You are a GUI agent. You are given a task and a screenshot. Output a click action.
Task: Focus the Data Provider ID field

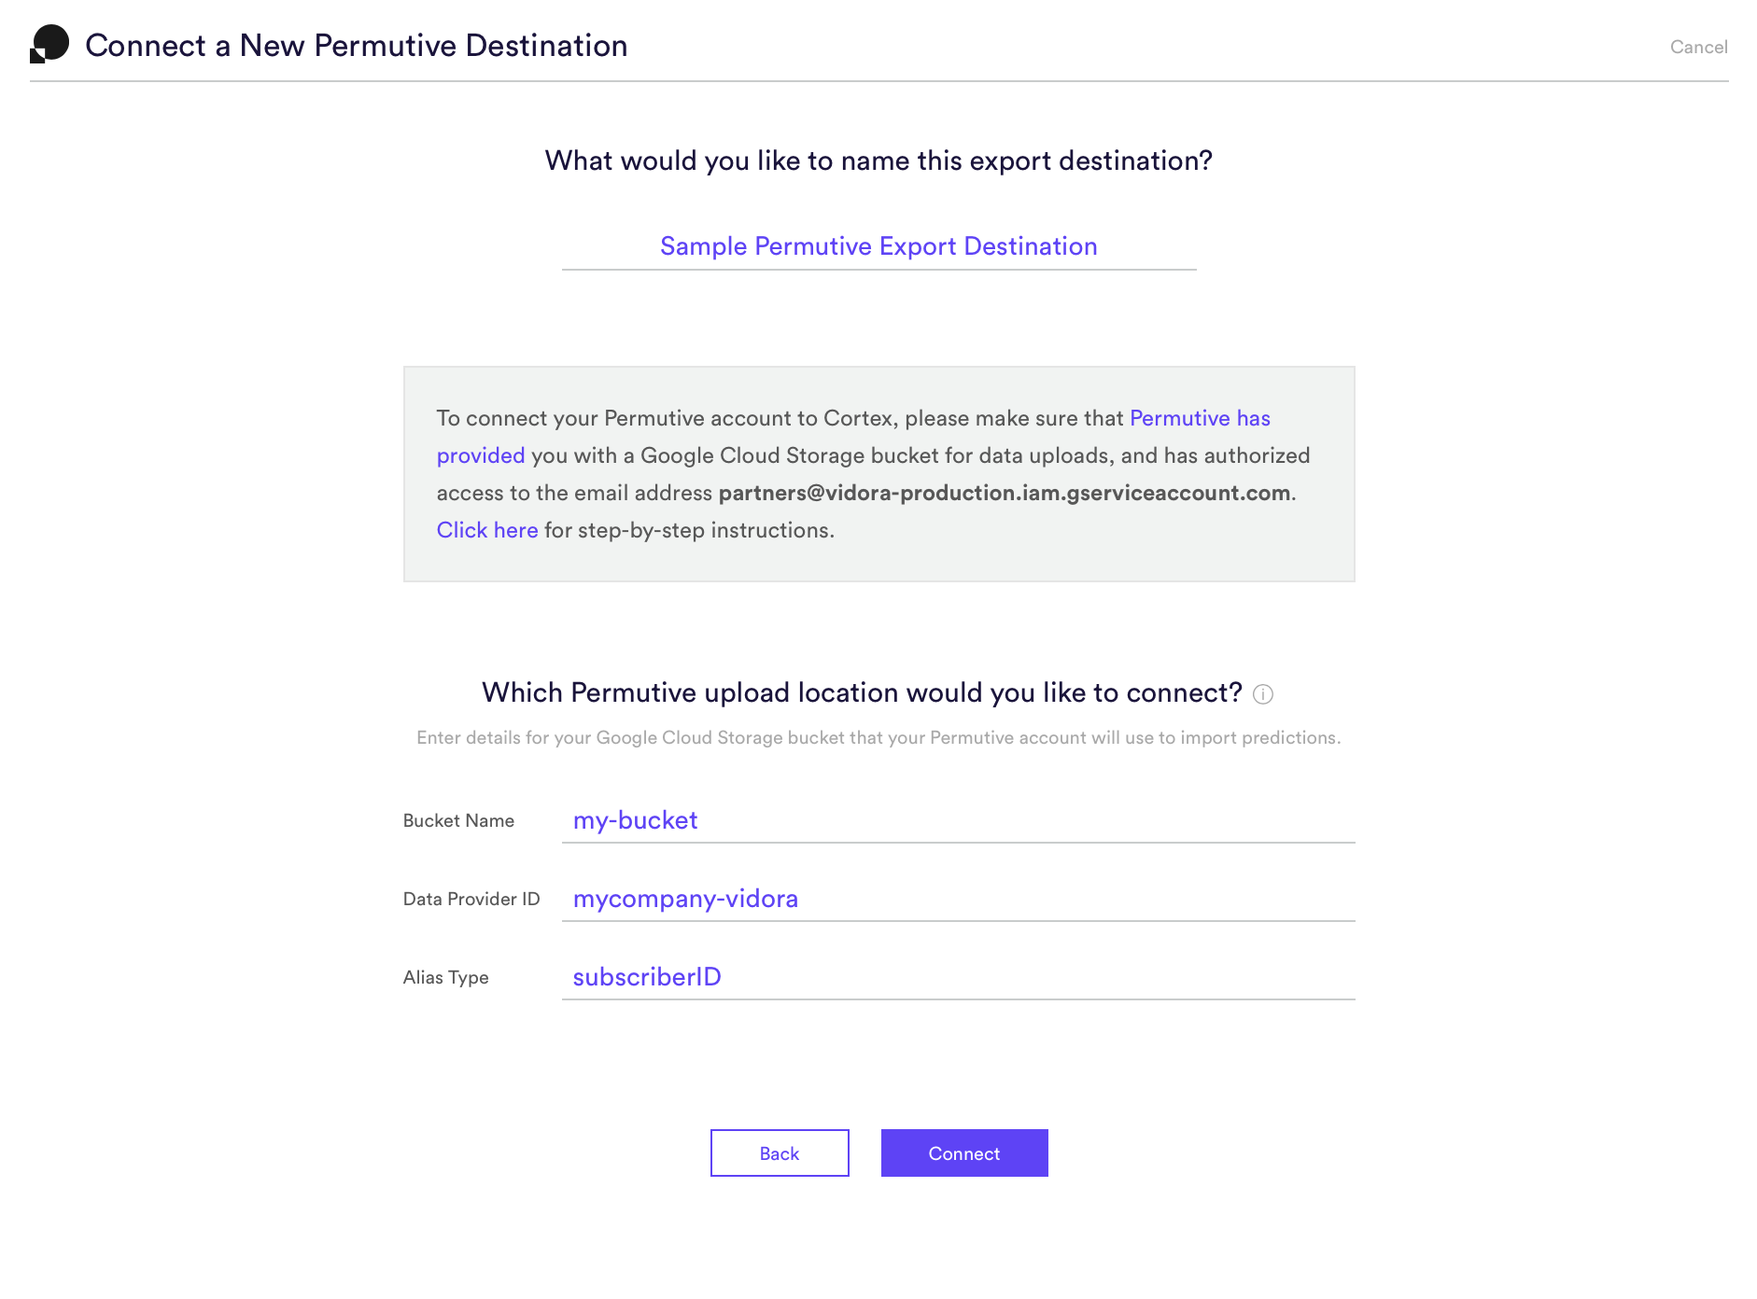958,899
